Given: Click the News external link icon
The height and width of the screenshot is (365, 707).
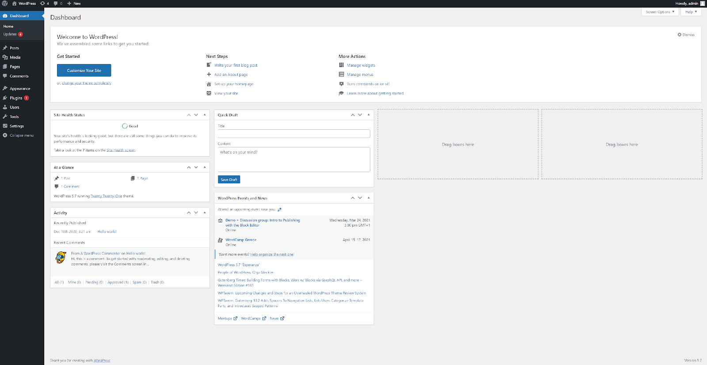Looking at the screenshot, I should click(282, 318).
